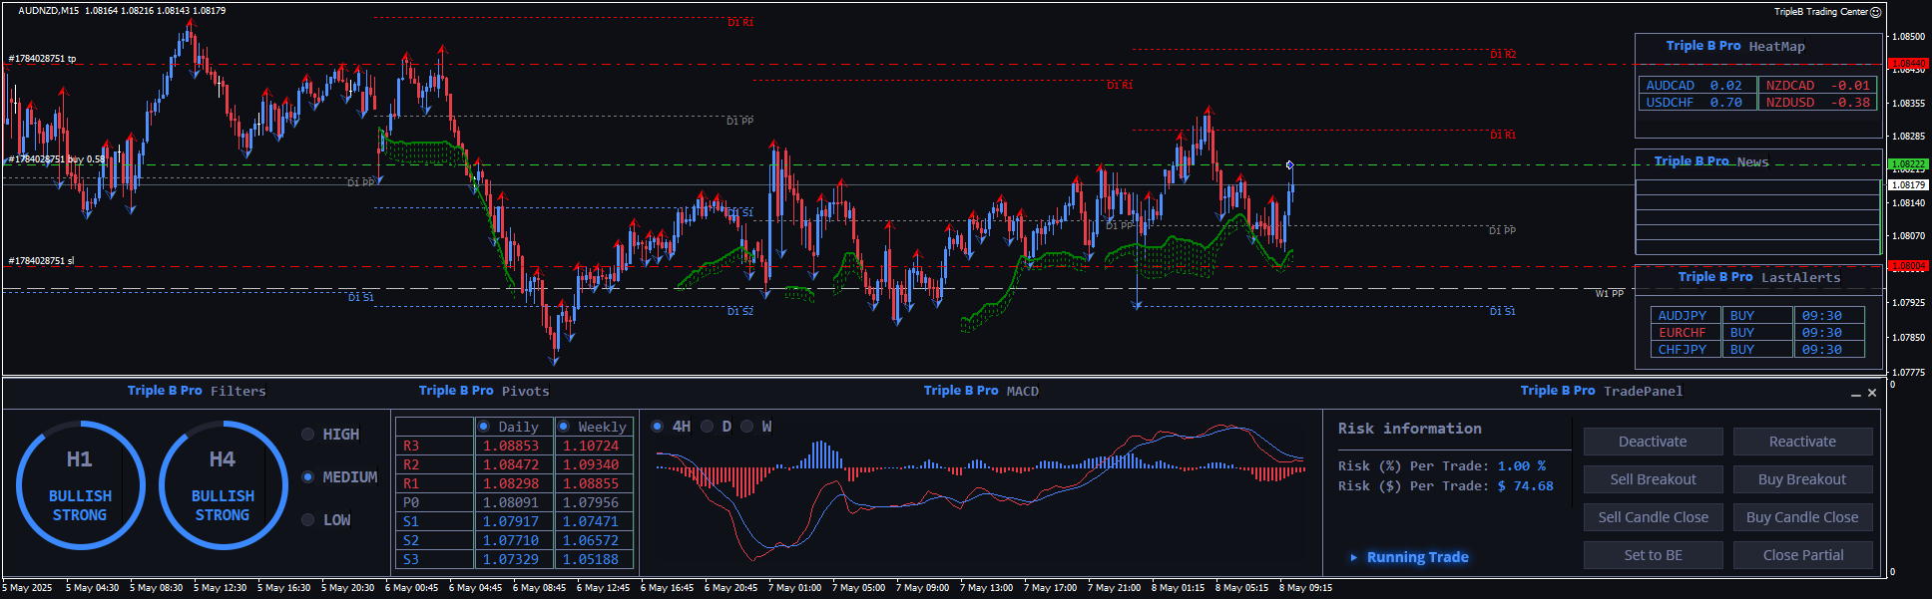Image resolution: width=1932 pixels, height=599 pixels.
Task: Click the NZDUSD heatmap cell
Action: 1818,103
